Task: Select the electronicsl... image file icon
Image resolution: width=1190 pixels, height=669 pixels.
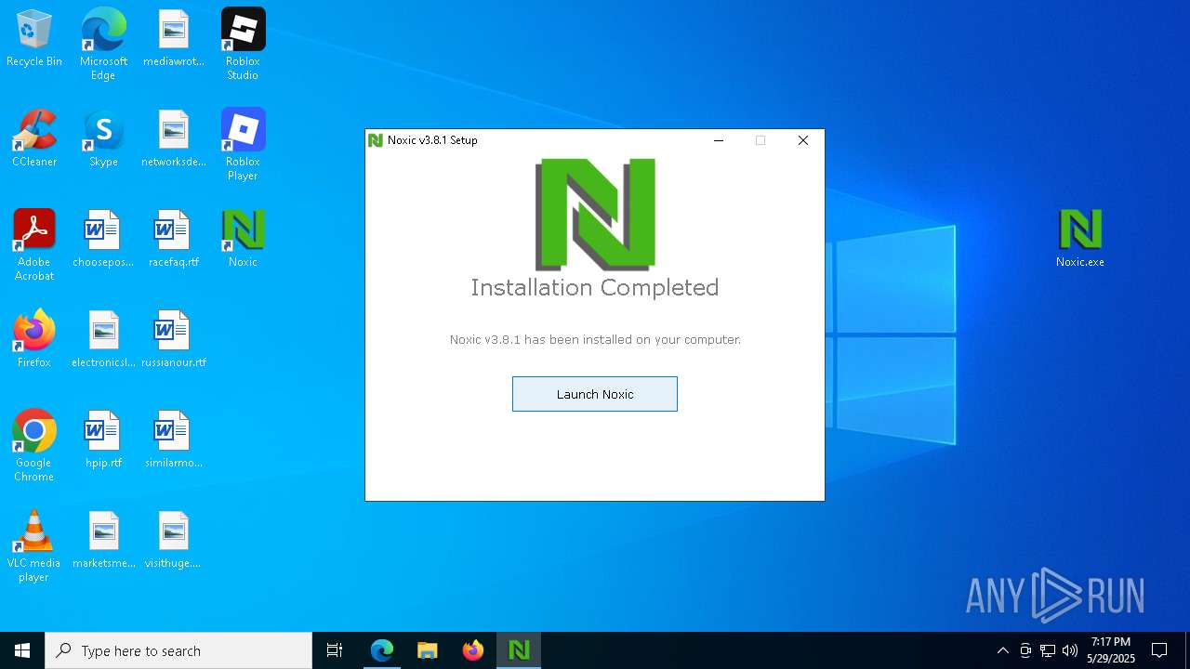Action: click(103, 340)
